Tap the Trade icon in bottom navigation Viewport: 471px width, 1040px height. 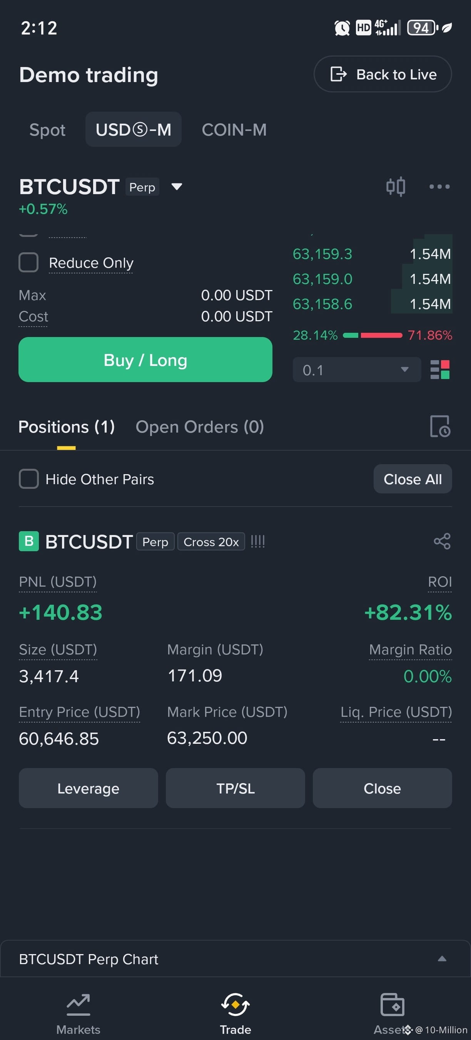coord(235,1005)
